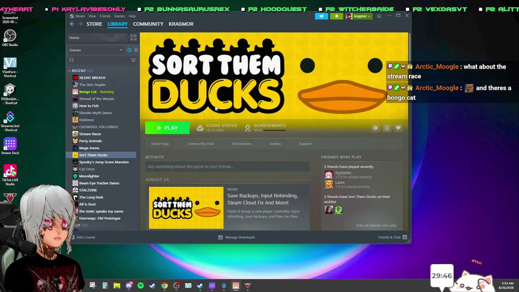Filter library by ready-to-play icon
The width and height of the screenshot is (519, 292).
tap(136, 50)
